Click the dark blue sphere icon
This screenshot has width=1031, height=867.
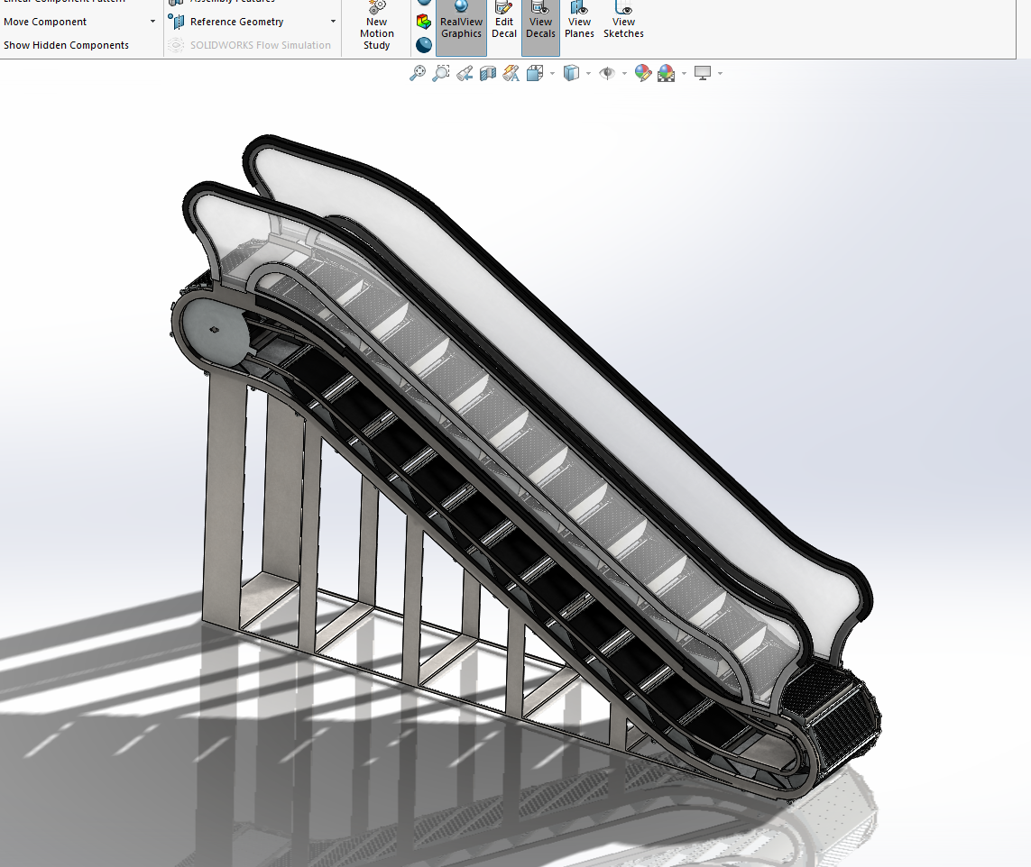[x=424, y=45]
